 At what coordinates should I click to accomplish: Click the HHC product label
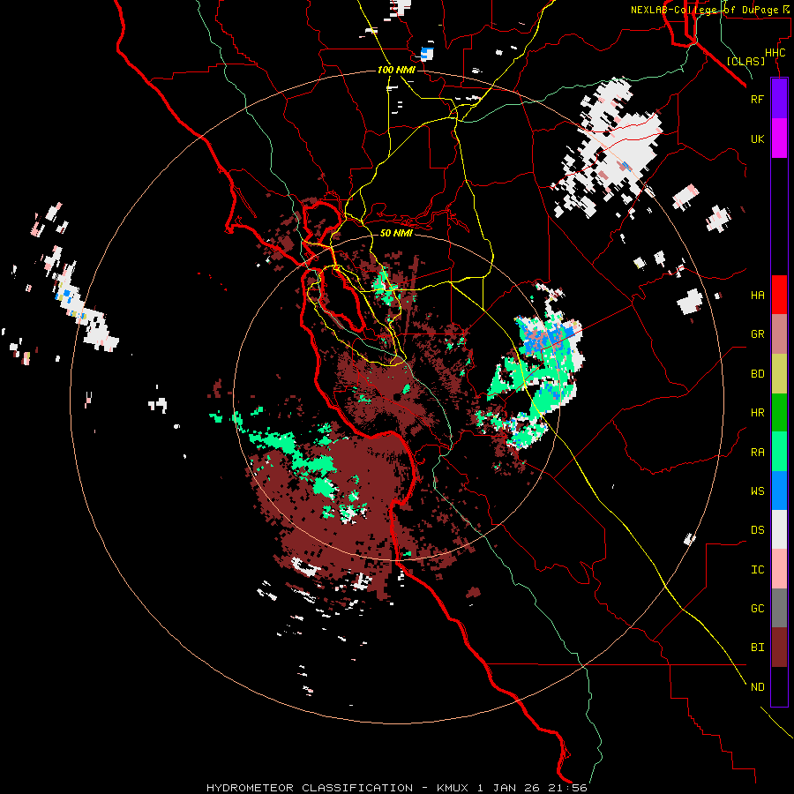point(775,53)
